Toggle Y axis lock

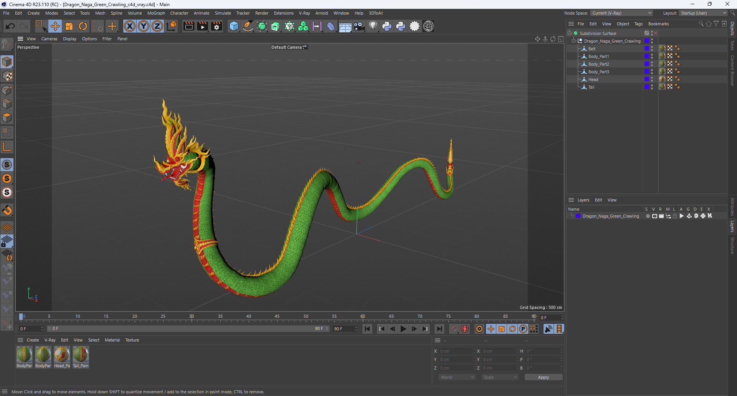tap(144, 26)
